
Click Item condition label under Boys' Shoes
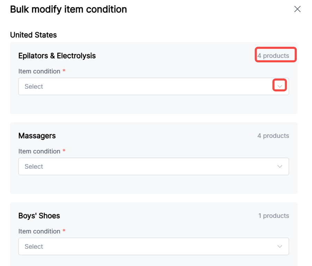click(x=39, y=231)
